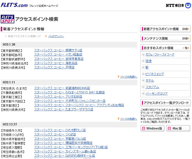Open スターバックス 戸塚店 link
Viewport: 192px width, 159px height.
[54, 67]
